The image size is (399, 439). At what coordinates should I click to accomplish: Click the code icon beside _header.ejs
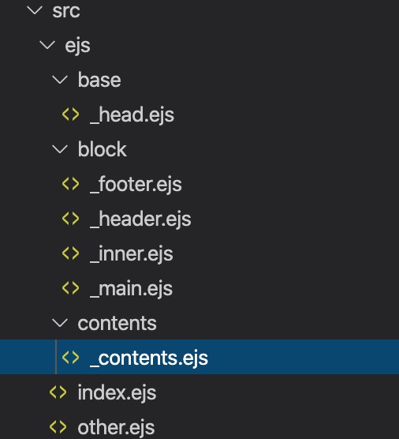70,219
